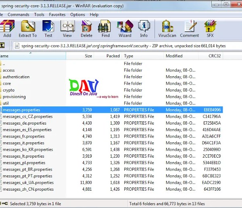Sort by the Packed column header

[108, 56]
